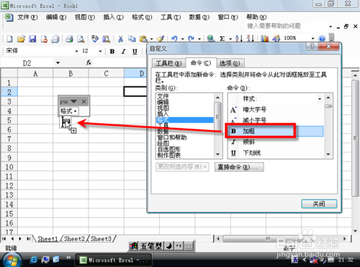The image size is (360, 267).
Task: Open the 样式 style combo box dropdown
Action: coord(320,99)
